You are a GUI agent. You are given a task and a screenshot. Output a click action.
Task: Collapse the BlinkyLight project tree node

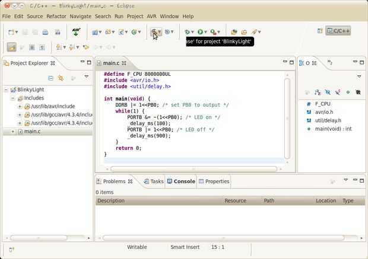6,89
